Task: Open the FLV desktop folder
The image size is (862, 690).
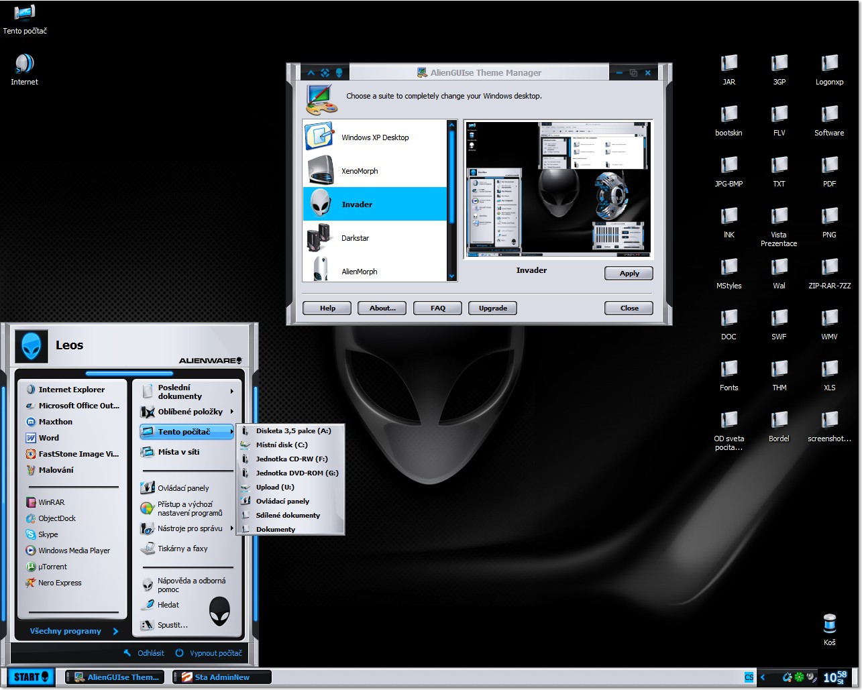Action: pyautogui.click(x=779, y=121)
